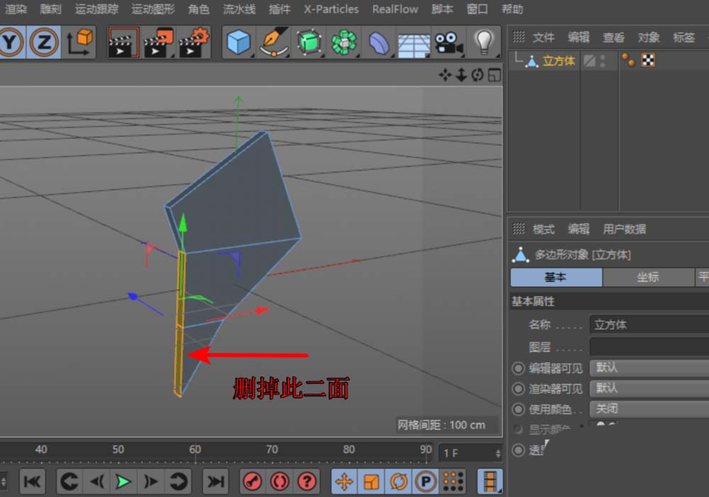Click the camera icon in the toolbar
The height and width of the screenshot is (497, 709).
point(449,43)
